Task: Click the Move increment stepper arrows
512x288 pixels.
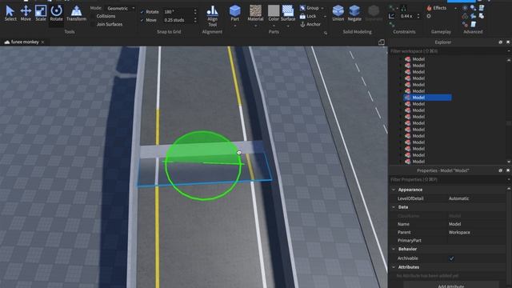Action: tap(195, 20)
